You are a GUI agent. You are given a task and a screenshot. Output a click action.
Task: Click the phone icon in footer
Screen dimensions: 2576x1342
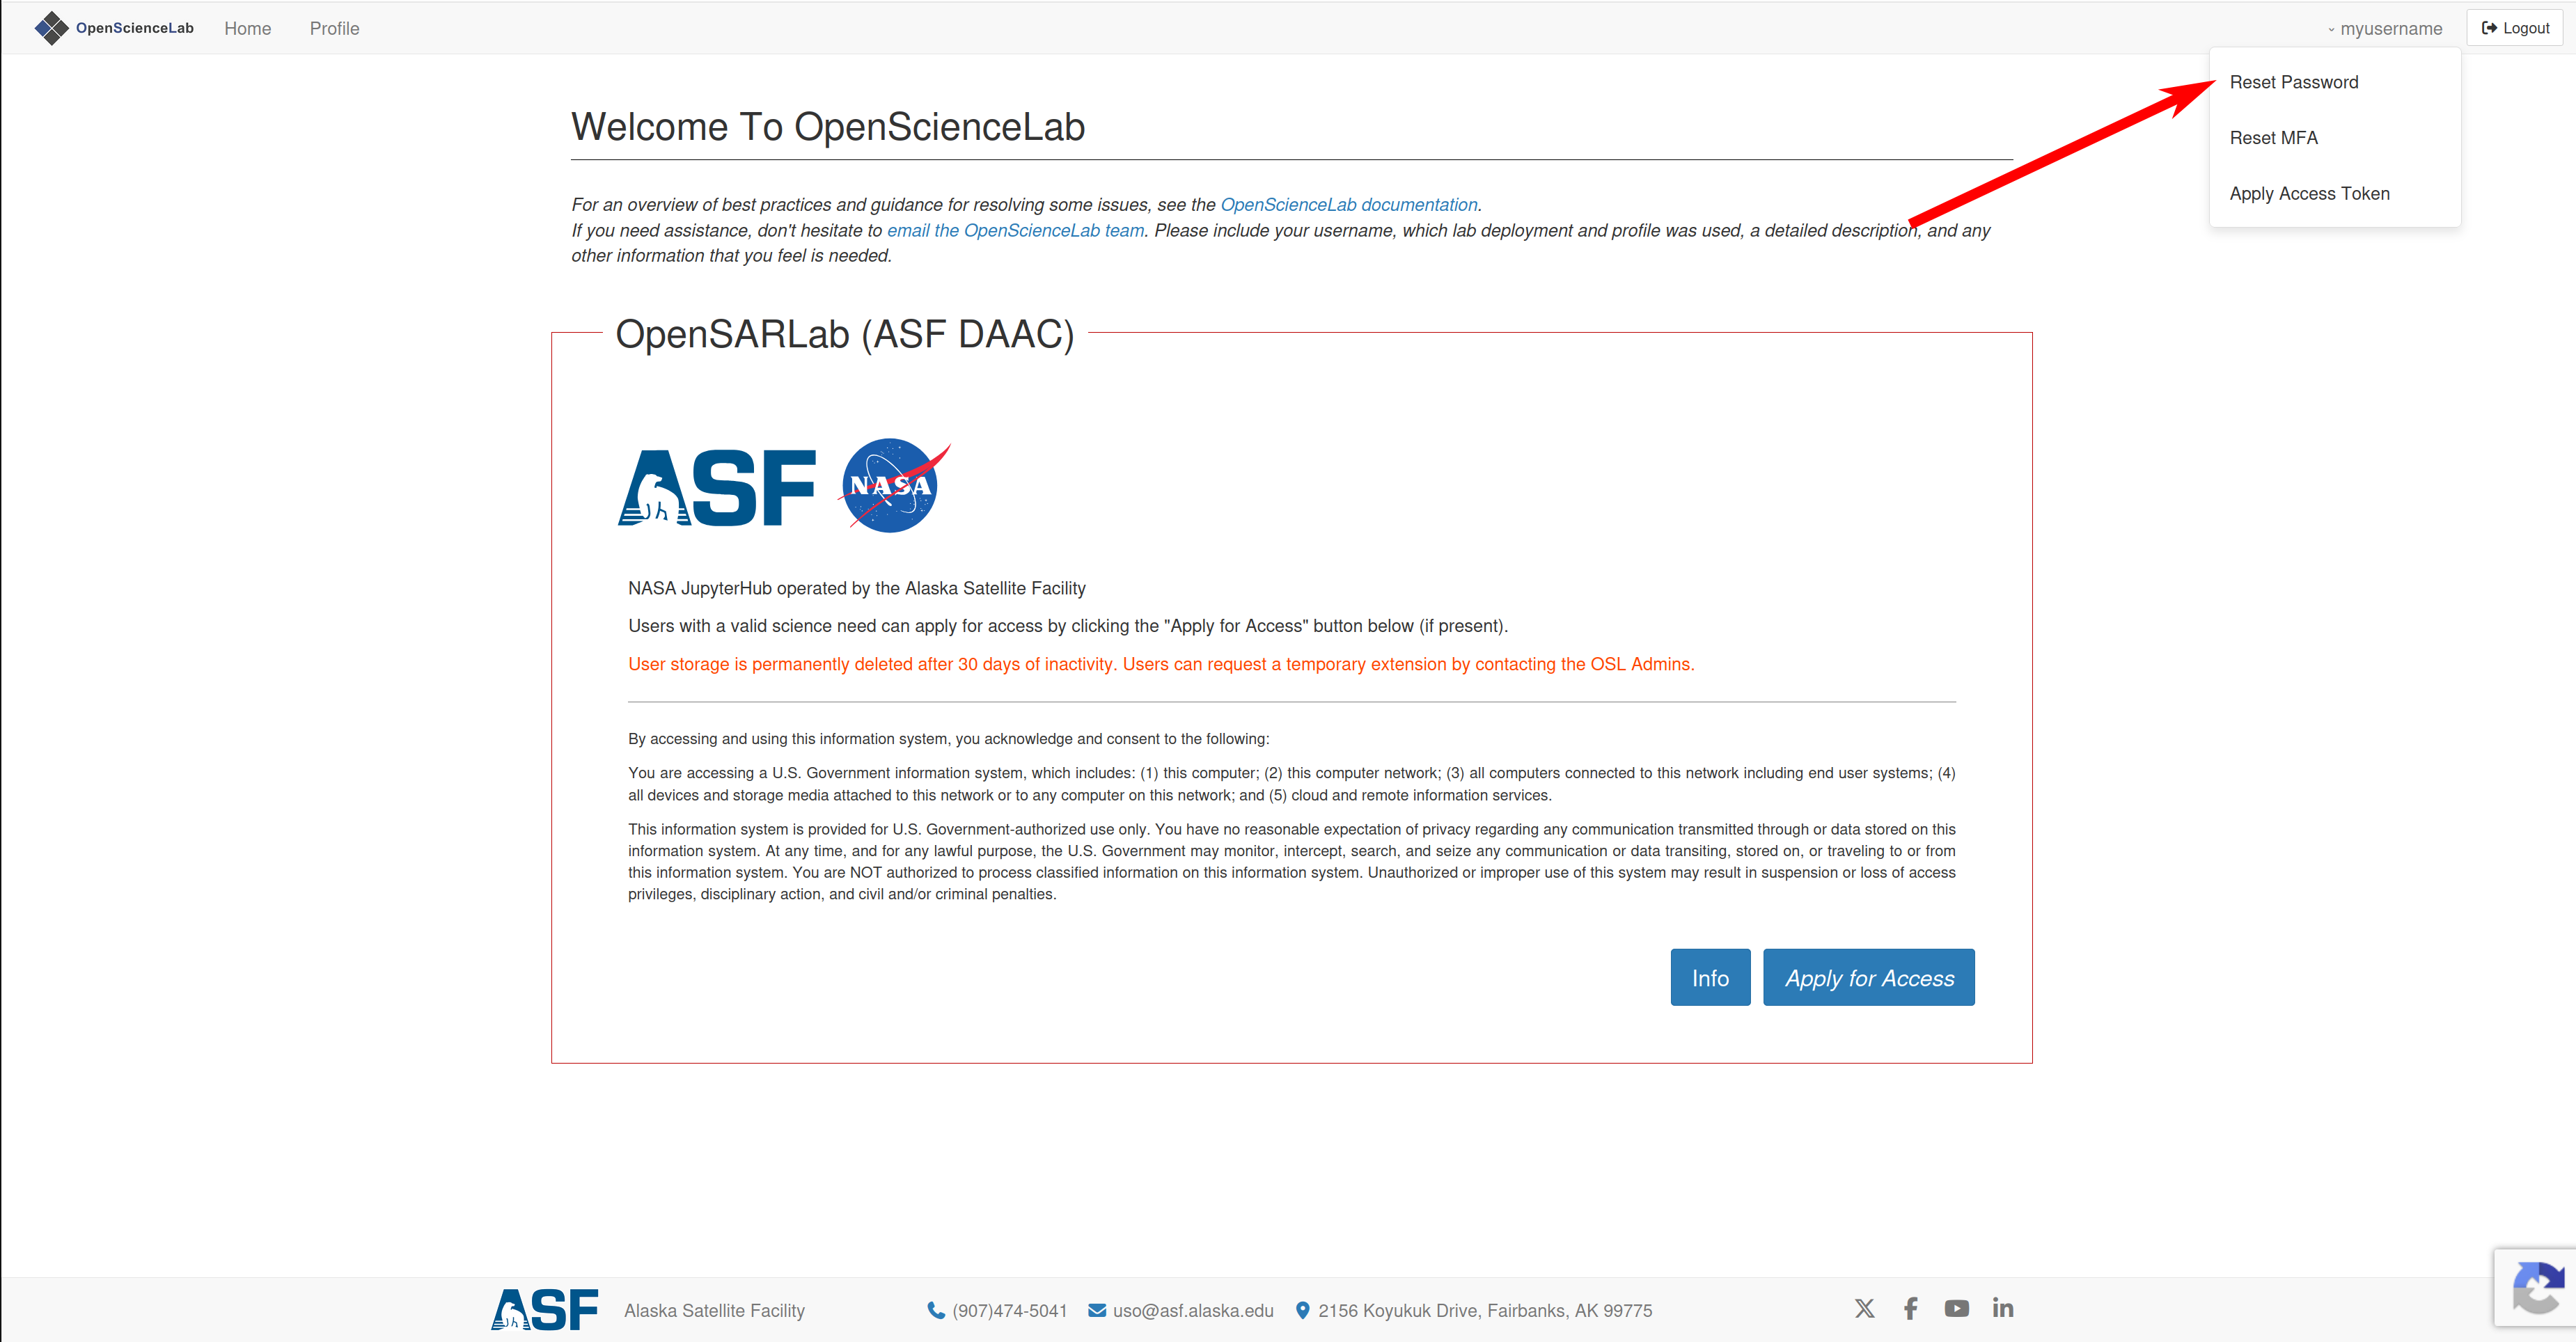pos(935,1310)
